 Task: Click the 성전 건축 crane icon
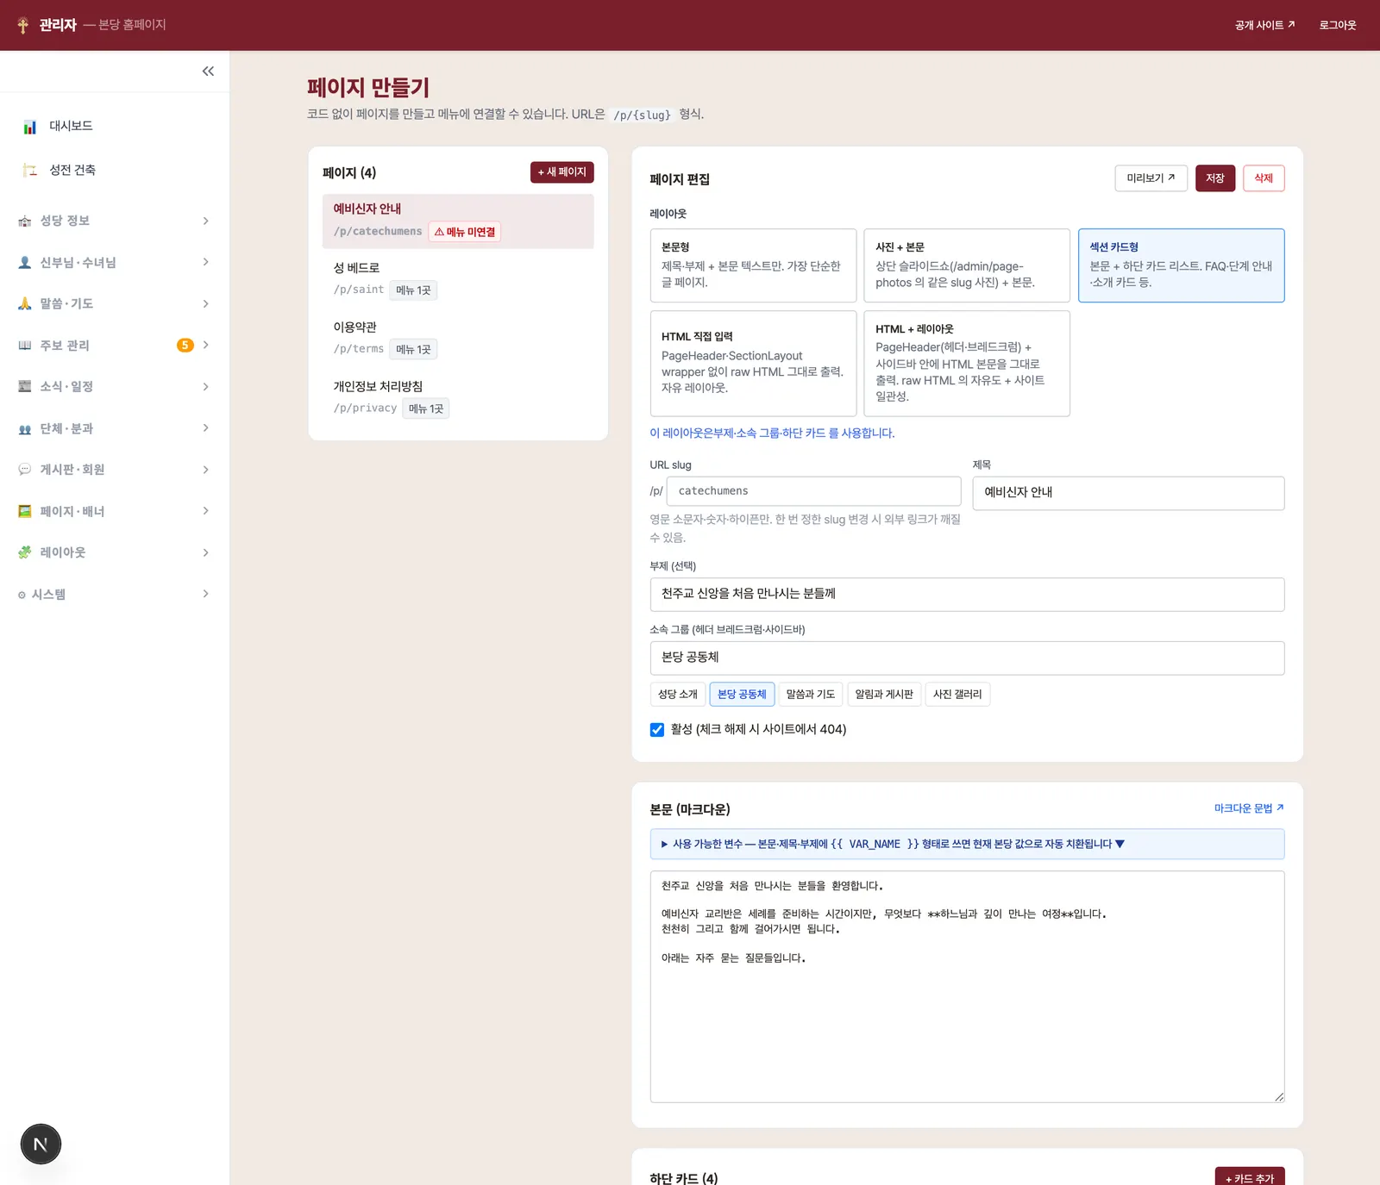30,171
